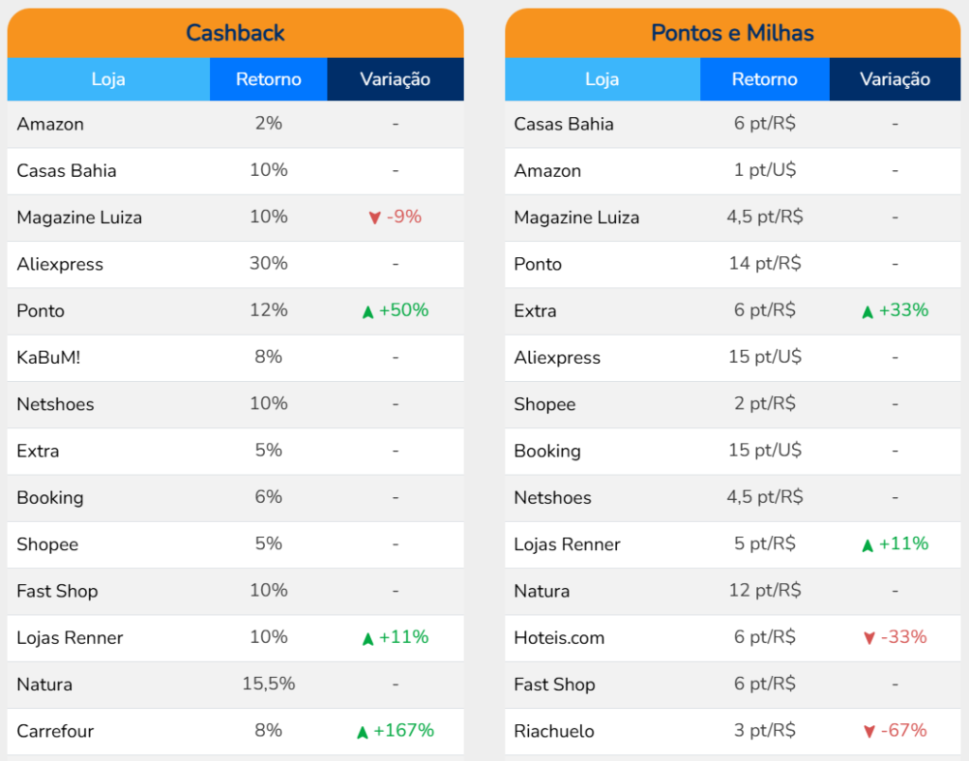This screenshot has height=761, width=969.
Task: Open Amazon in the Cashback list
Action: click(50, 124)
